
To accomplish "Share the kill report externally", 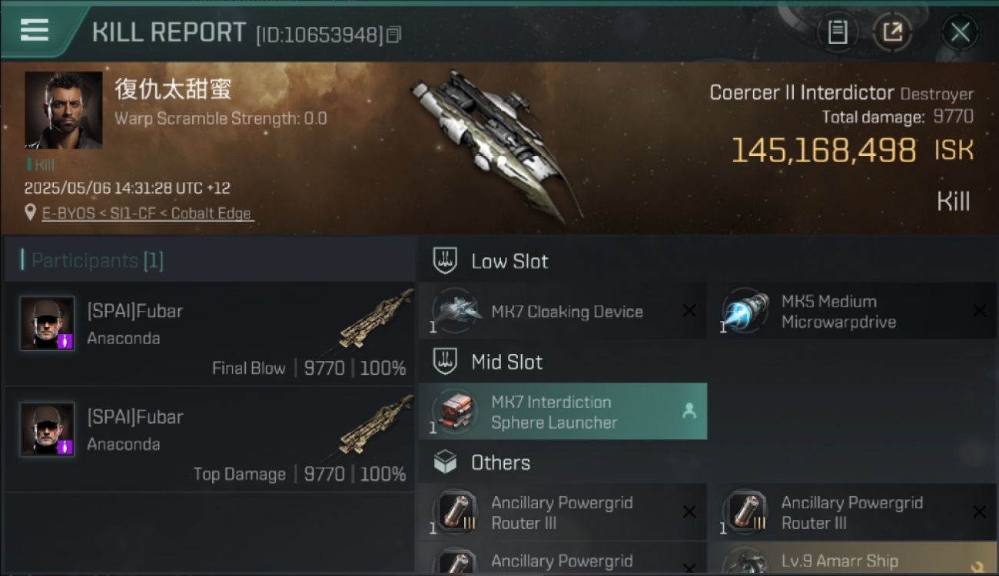I will click(892, 32).
